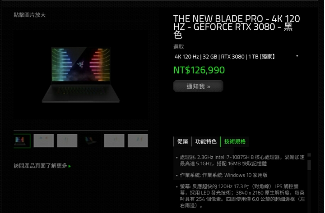The width and height of the screenshot is (325, 213).
Task: Click the scrollbar up arrow in specs panel
Action: click(309, 155)
